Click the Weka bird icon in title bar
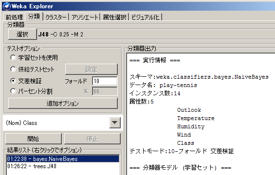The image size is (275, 175). point(7,6)
